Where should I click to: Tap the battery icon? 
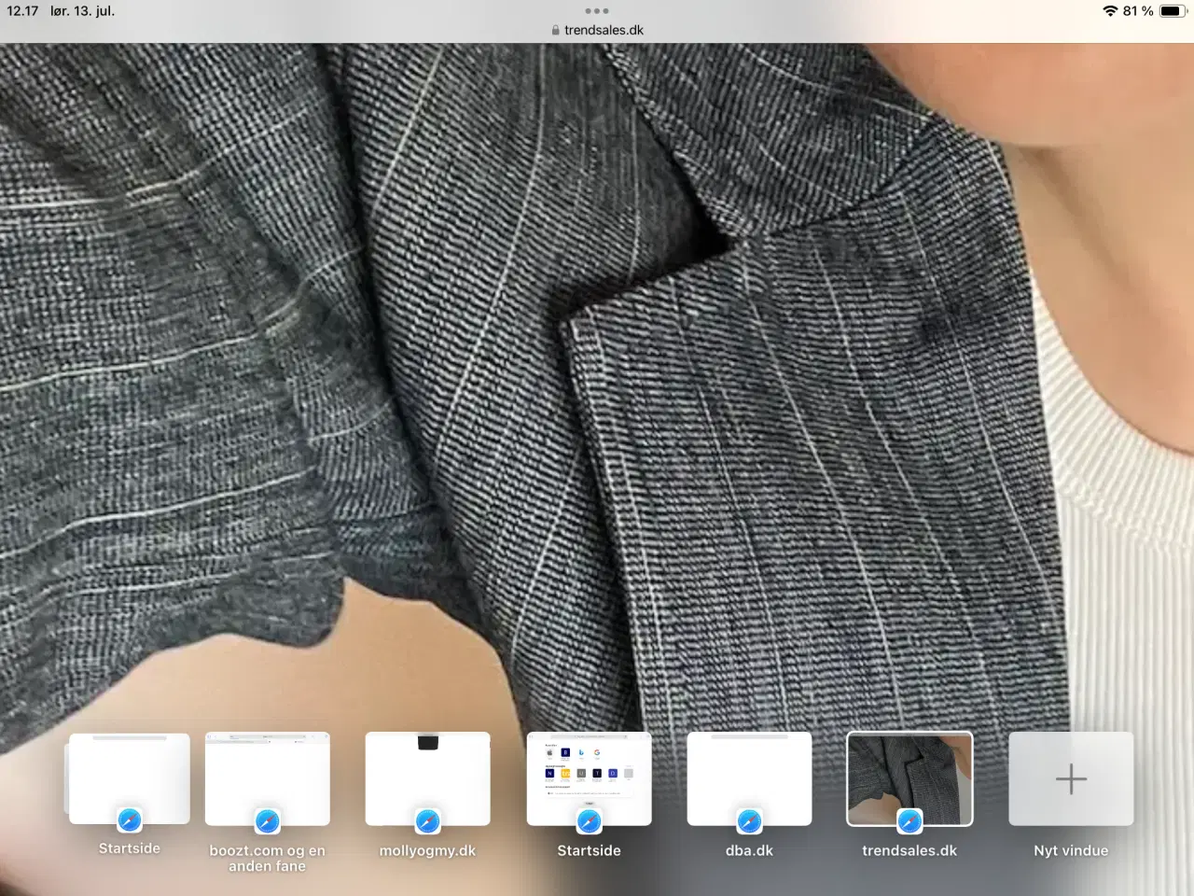(x=1173, y=11)
